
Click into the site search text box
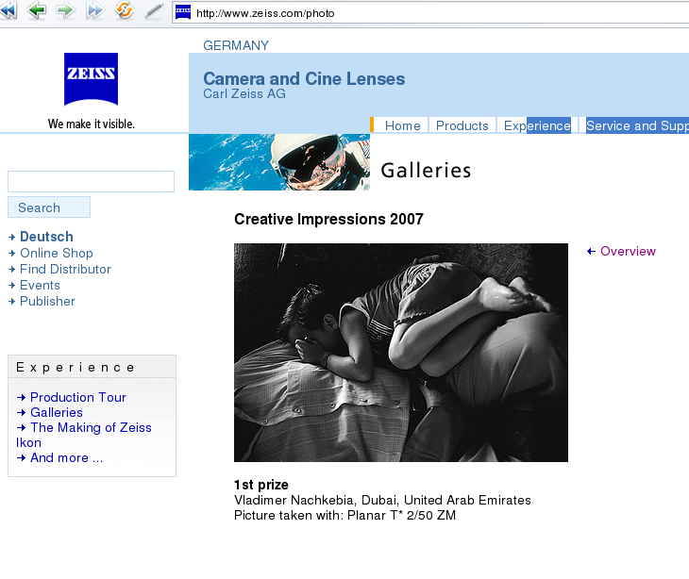tap(91, 181)
